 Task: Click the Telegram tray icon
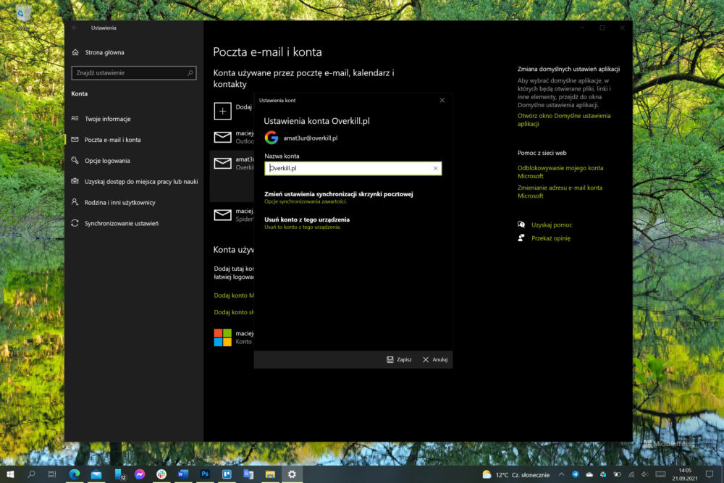(x=576, y=474)
